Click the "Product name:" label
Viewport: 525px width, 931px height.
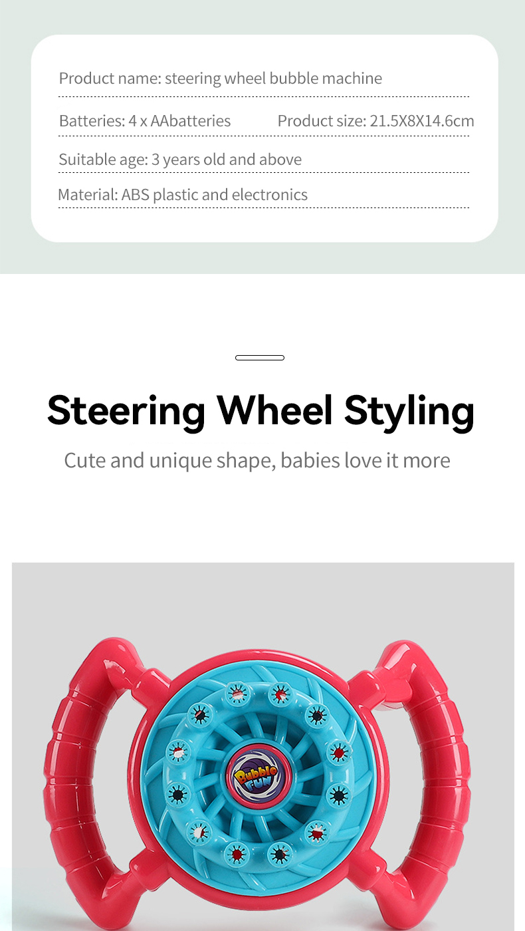pyautogui.click(x=110, y=78)
